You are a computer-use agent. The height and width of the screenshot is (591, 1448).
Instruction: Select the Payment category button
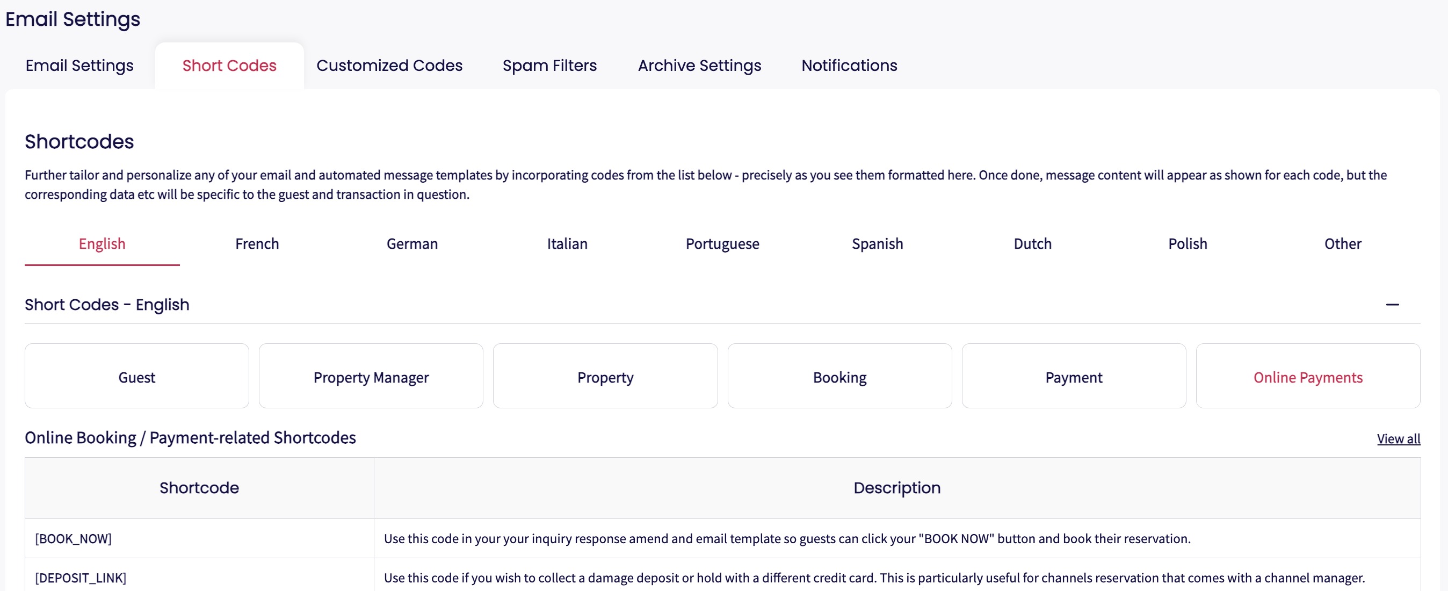tap(1073, 377)
